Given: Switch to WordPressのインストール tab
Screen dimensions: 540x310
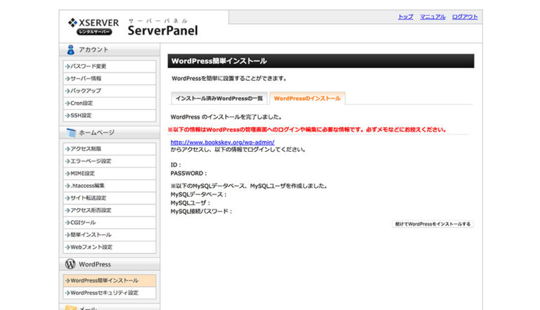Looking at the screenshot, I should (x=307, y=98).
